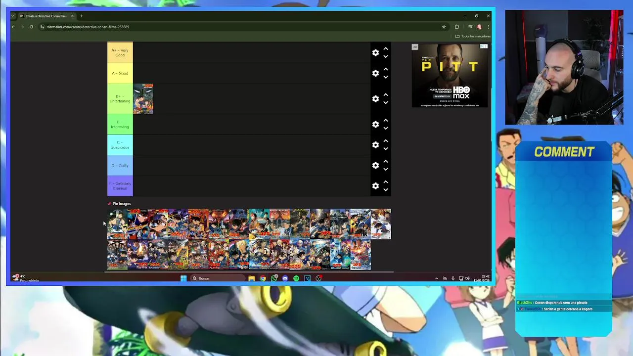Select the first poster in the bottom image row

coord(117,255)
